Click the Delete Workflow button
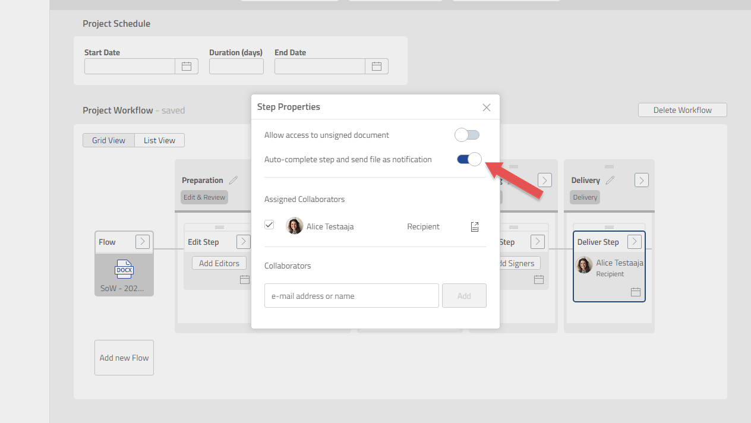The width and height of the screenshot is (751, 423). (682, 109)
